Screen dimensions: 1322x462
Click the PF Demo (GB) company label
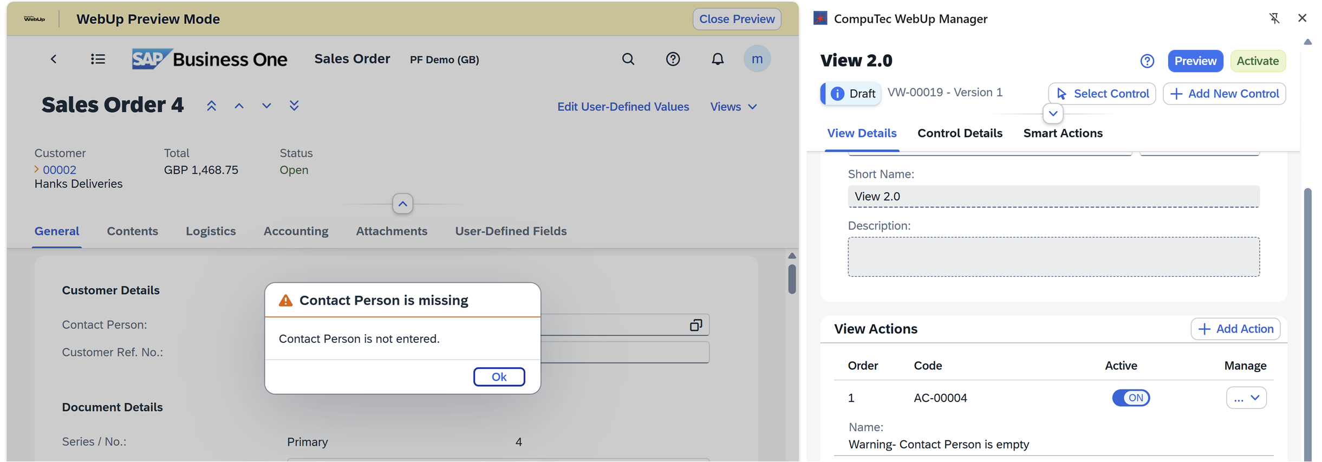tap(444, 60)
